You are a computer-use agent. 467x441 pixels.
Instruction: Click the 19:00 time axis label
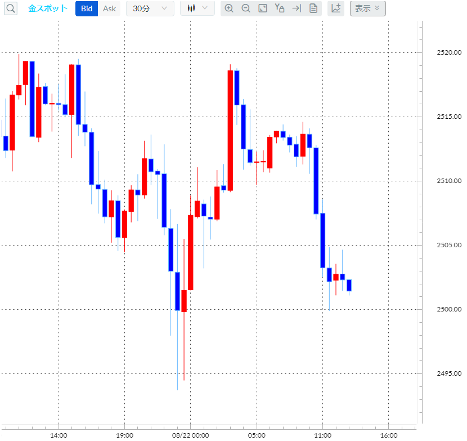[124, 435]
